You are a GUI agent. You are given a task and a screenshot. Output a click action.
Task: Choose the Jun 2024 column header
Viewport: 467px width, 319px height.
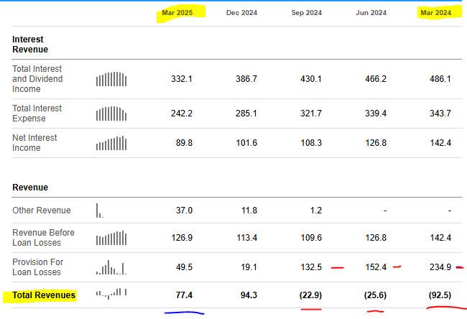pyautogui.click(x=371, y=13)
